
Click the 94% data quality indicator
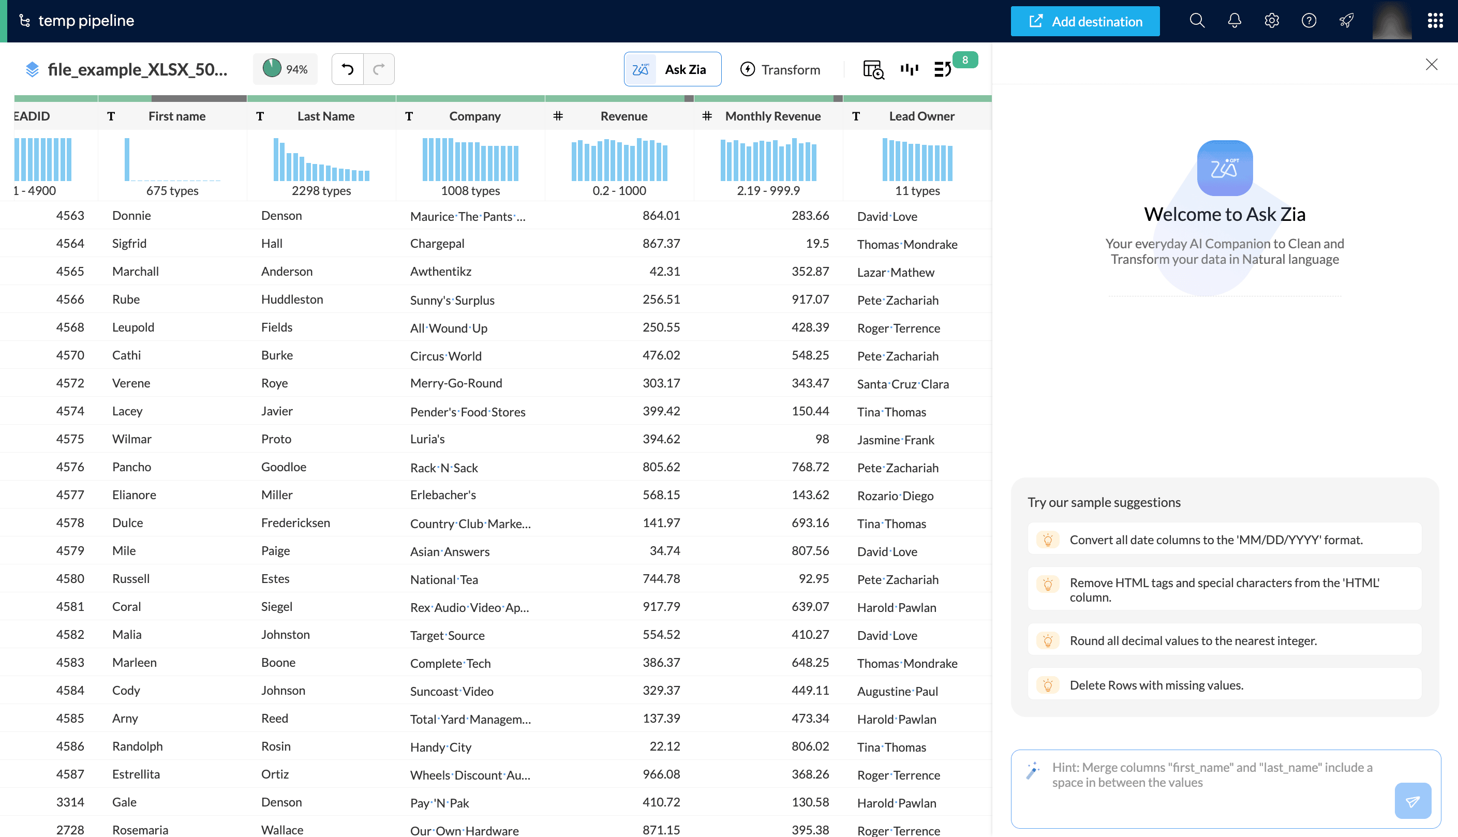pos(285,69)
